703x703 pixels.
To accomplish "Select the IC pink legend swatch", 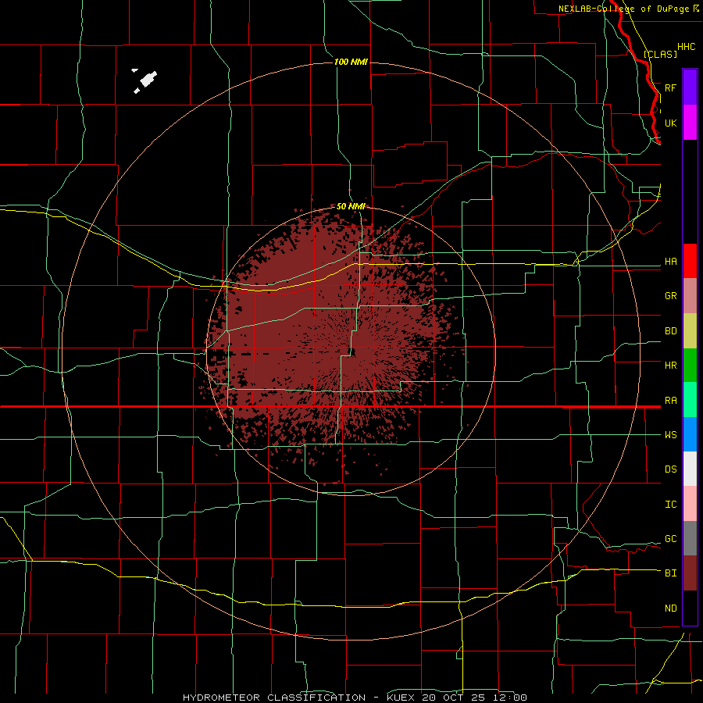I will coord(690,504).
